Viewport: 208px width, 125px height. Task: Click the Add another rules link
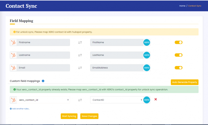click(20, 109)
